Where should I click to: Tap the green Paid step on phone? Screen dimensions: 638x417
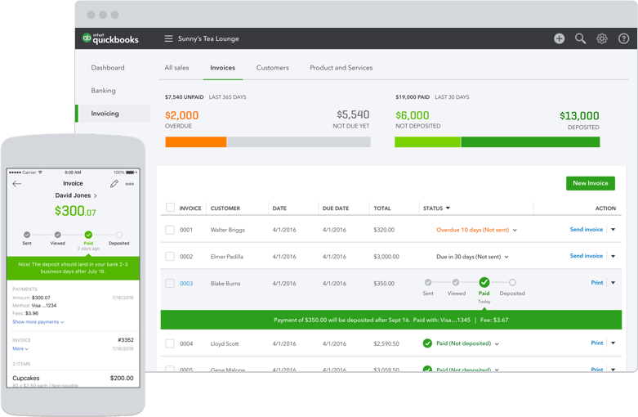88,235
